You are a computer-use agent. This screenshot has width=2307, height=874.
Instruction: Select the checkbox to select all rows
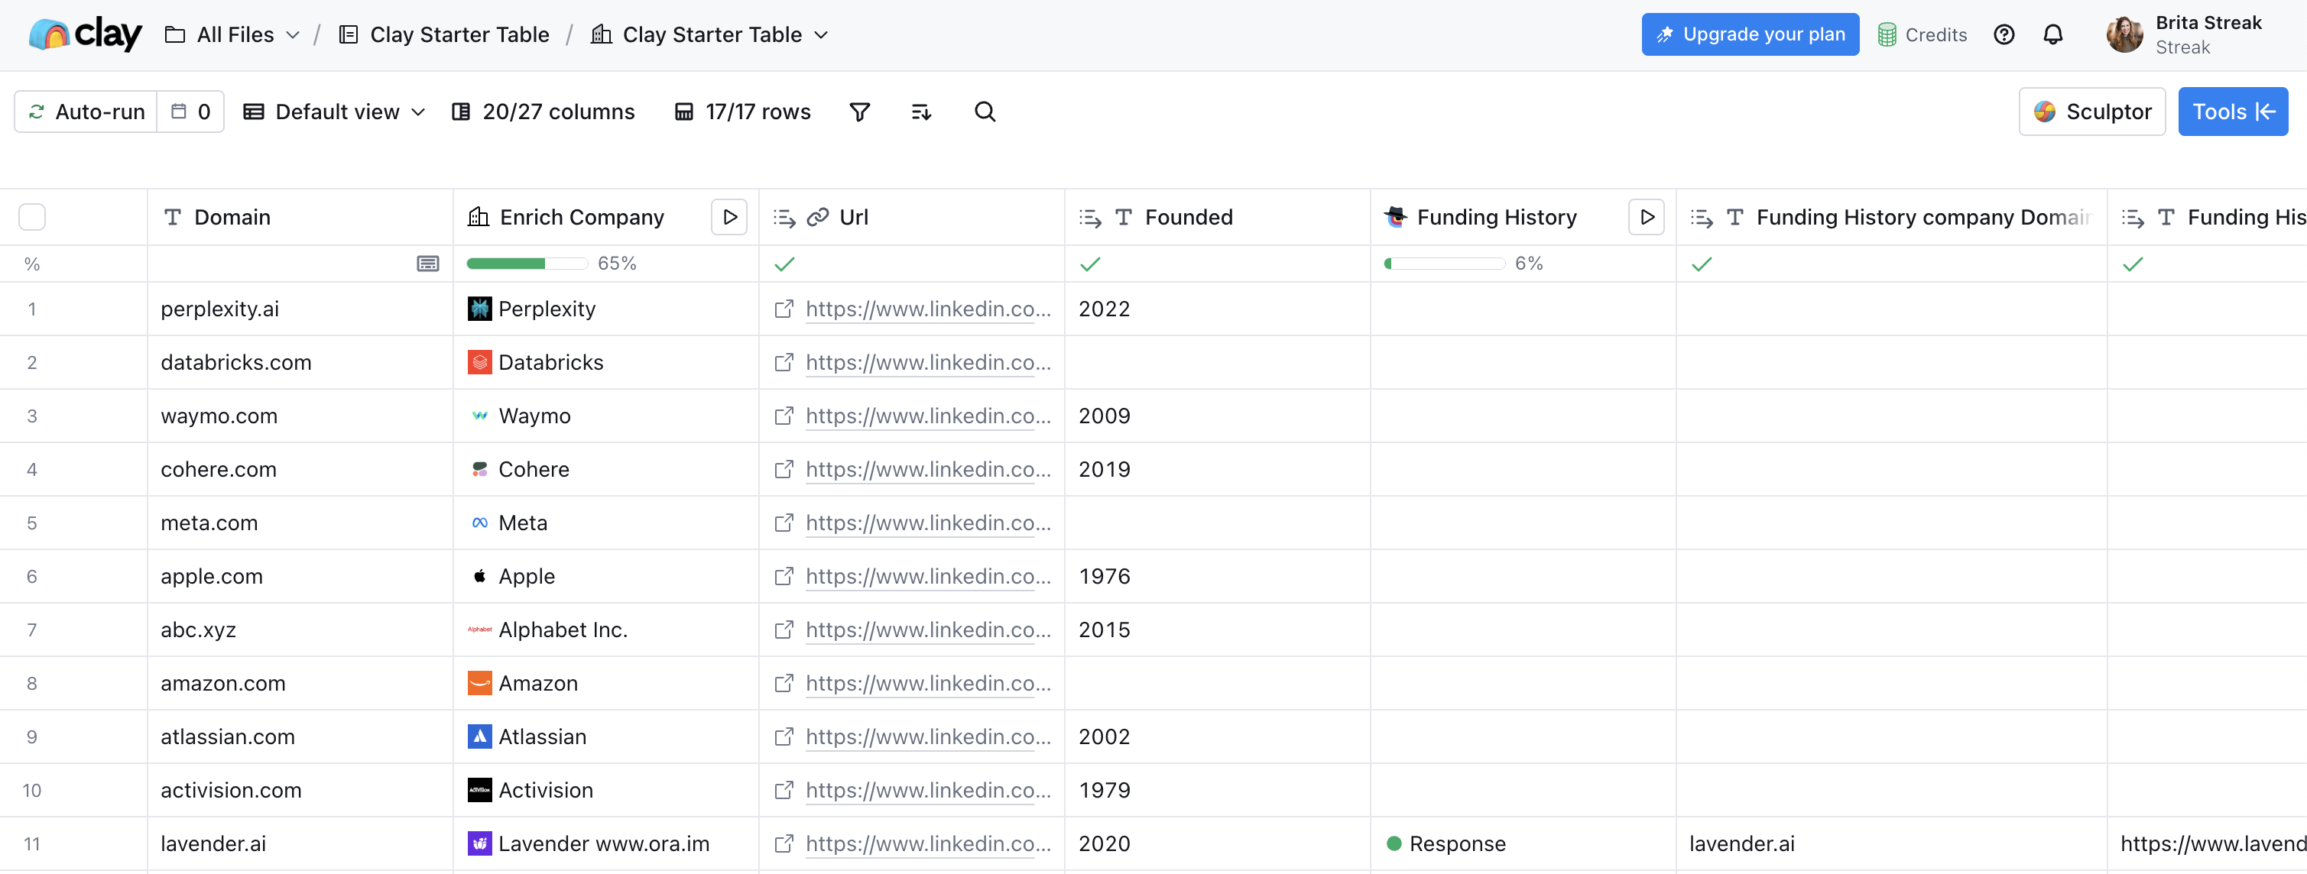[32, 217]
